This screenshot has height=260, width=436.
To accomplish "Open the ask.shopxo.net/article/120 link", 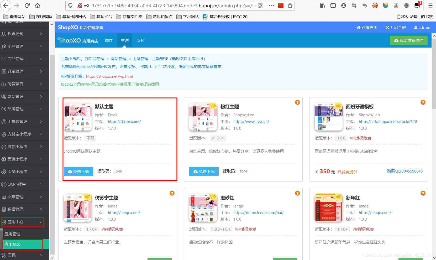I will [388, 122].
